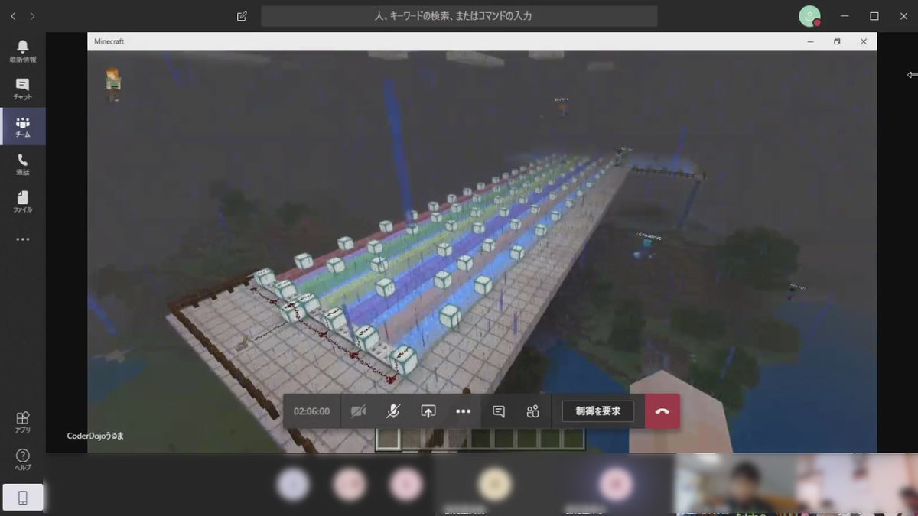The height and width of the screenshot is (516, 918).
Task: Expand more apps ellipsis in sidebar
Action: [x=22, y=239]
